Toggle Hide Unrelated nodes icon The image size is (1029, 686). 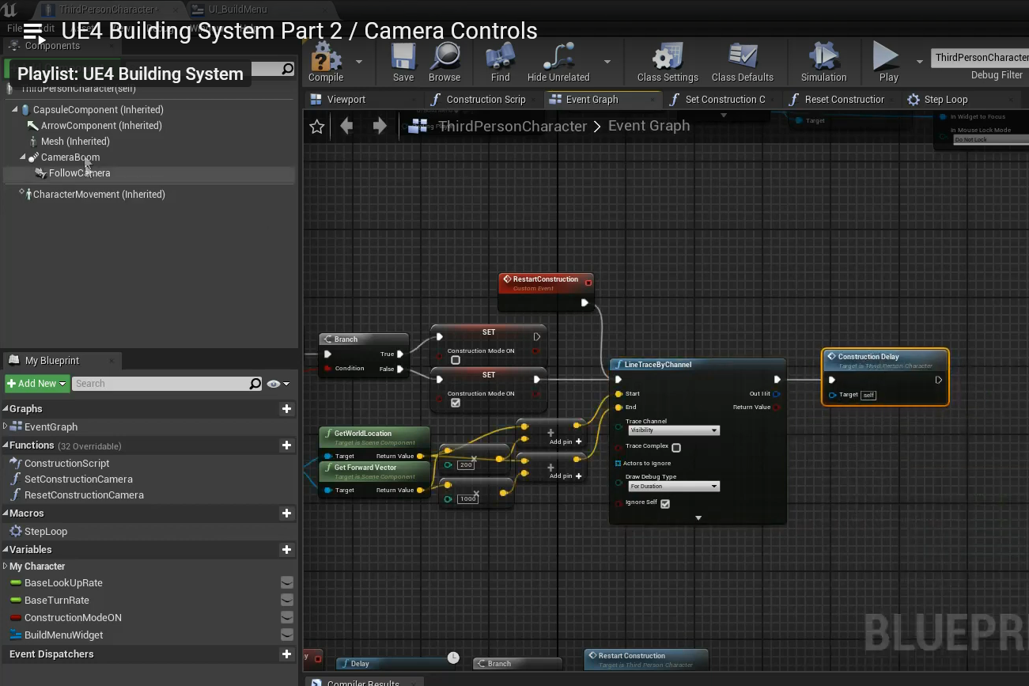(558, 59)
